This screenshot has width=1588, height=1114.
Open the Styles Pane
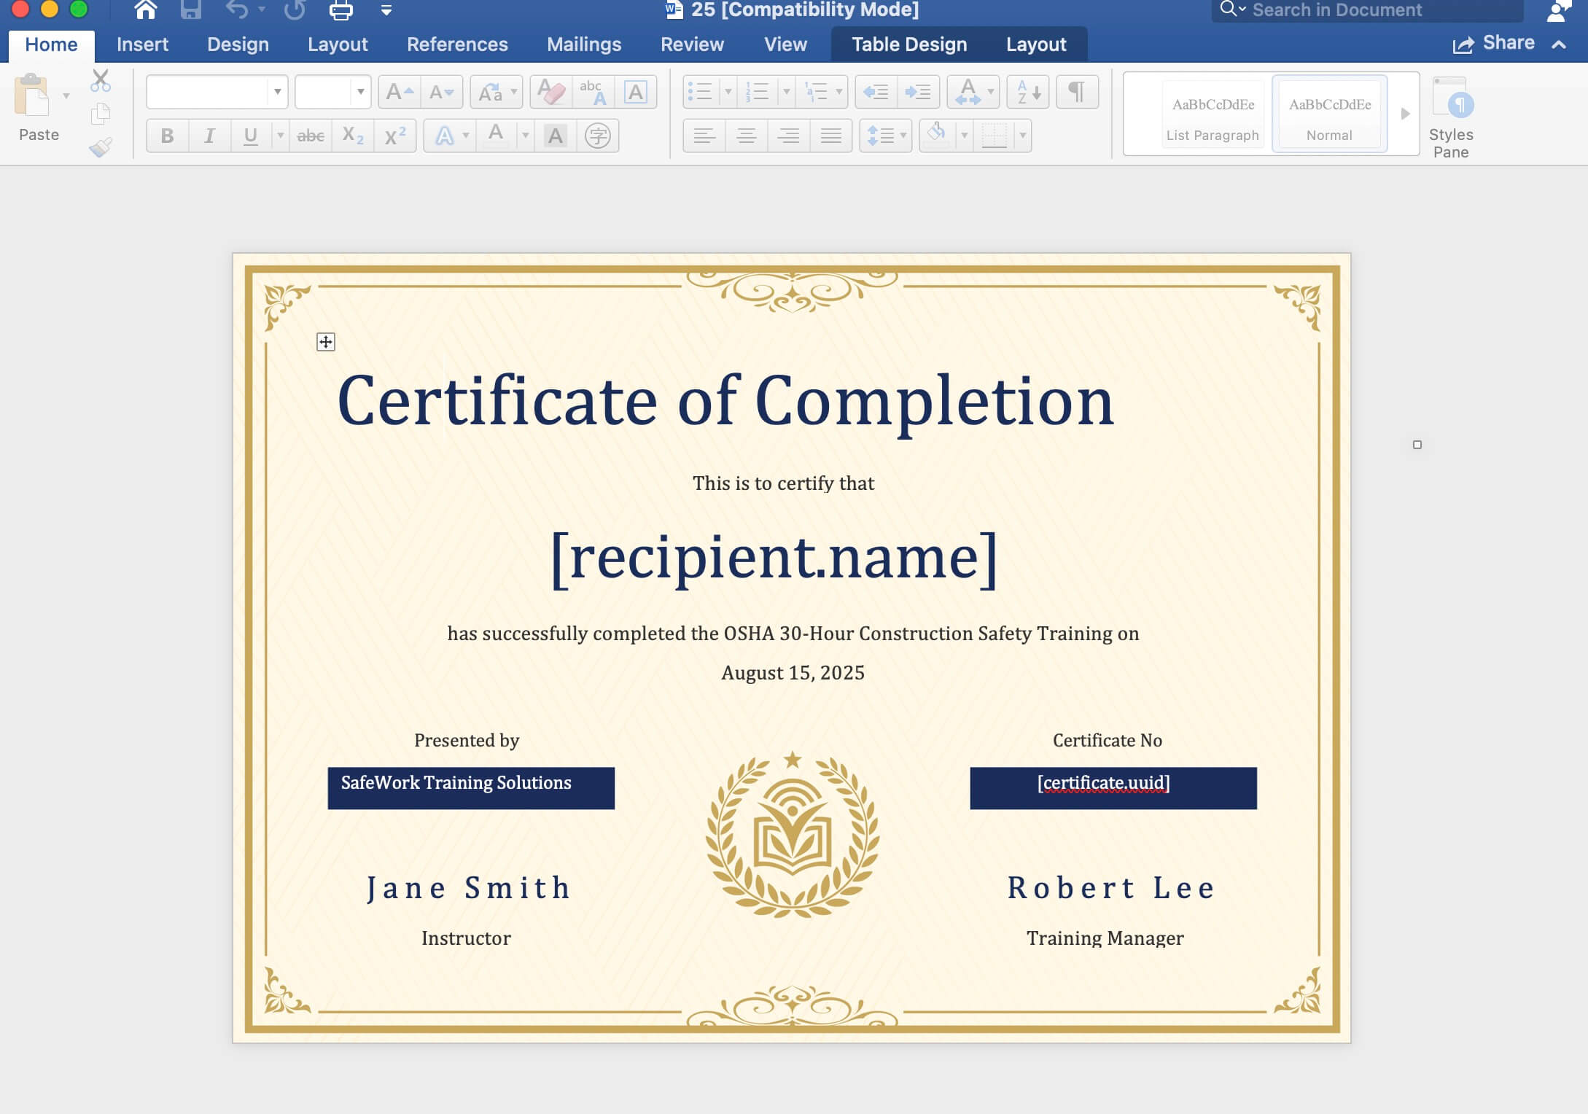coord(1450,117)
